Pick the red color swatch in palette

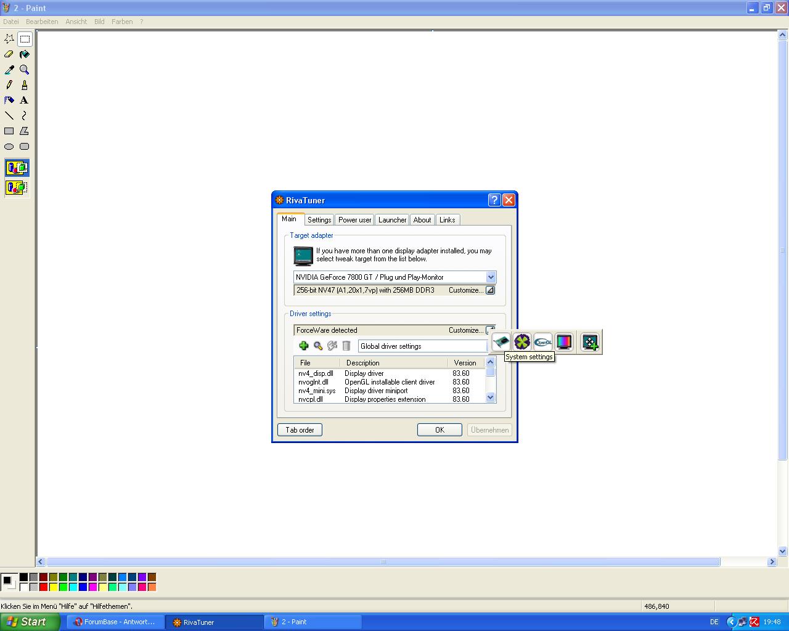[x=43, y=587]
